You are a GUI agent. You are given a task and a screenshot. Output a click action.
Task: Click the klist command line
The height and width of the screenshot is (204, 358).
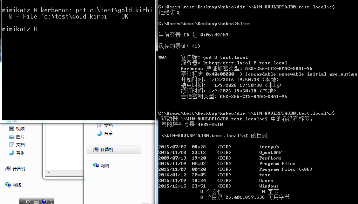pyautogui.click(x=204, y=24)
